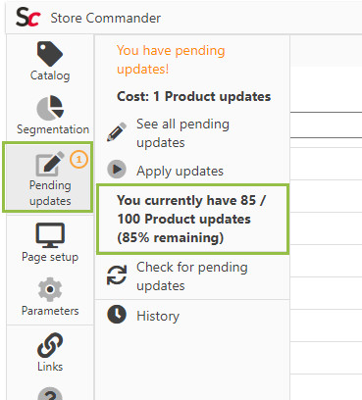The image size is (362, 400).
Task: Click the Cost: 1 Product updates label
Action: coord(194,96)
